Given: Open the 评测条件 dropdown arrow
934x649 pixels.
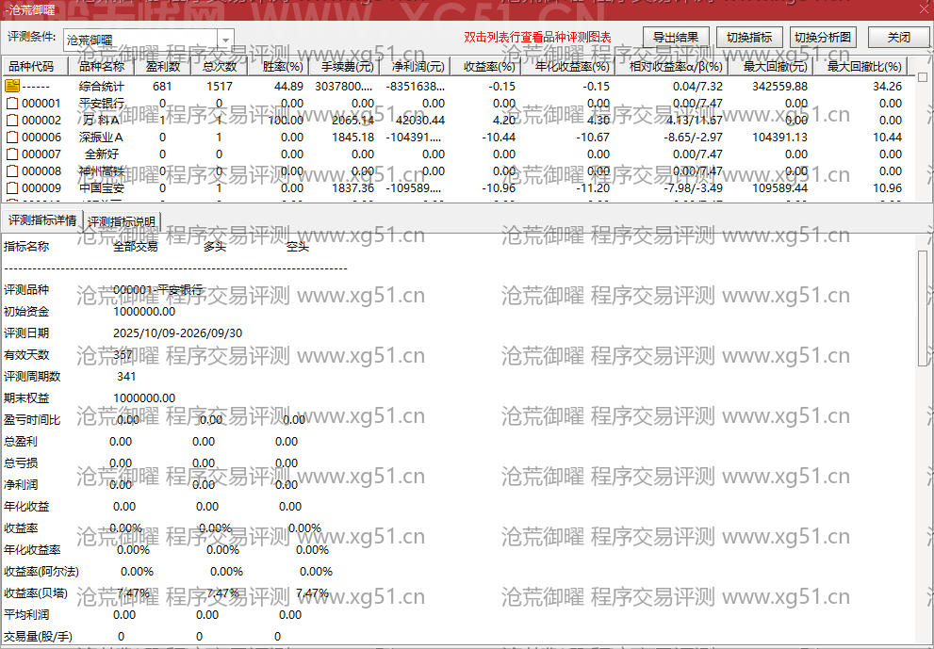Looking at the screenshot, I should click(226, 40).
